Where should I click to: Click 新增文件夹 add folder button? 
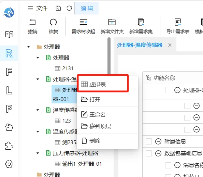pyautogui.click(x=112, y=26)
